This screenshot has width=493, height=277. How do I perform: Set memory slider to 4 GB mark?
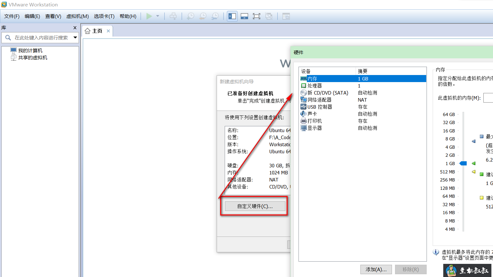(x=463, y=147)
